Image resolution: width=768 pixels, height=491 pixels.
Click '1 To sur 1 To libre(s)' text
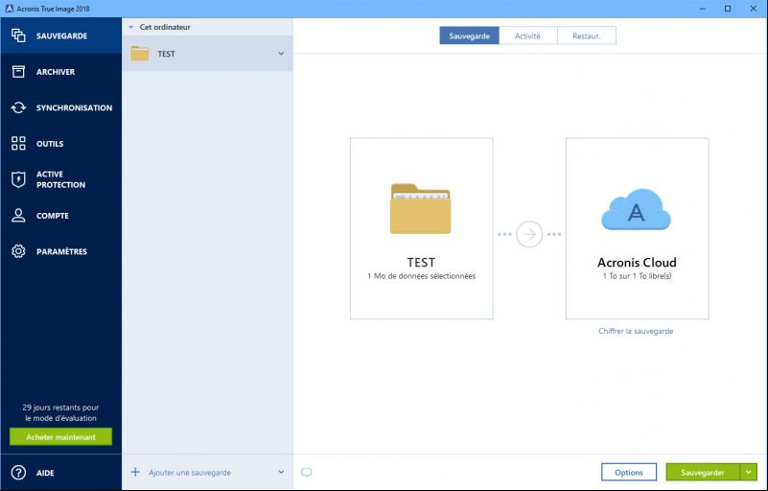click(x=637, y=276)
